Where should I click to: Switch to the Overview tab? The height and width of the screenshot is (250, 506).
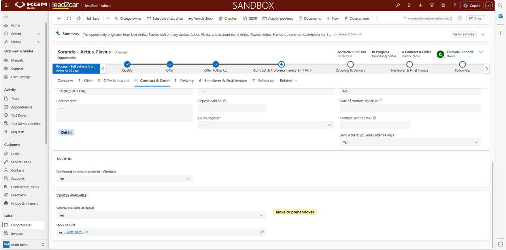click(65, 81)
